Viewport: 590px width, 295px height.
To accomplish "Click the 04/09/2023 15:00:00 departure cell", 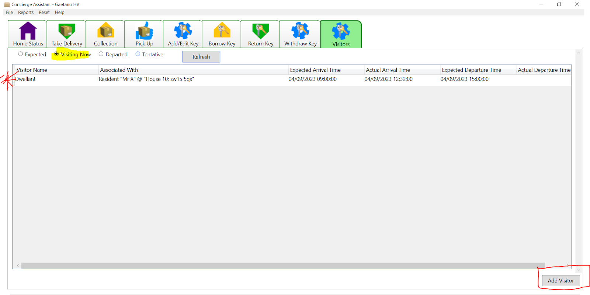I will [x=465, y=79].
